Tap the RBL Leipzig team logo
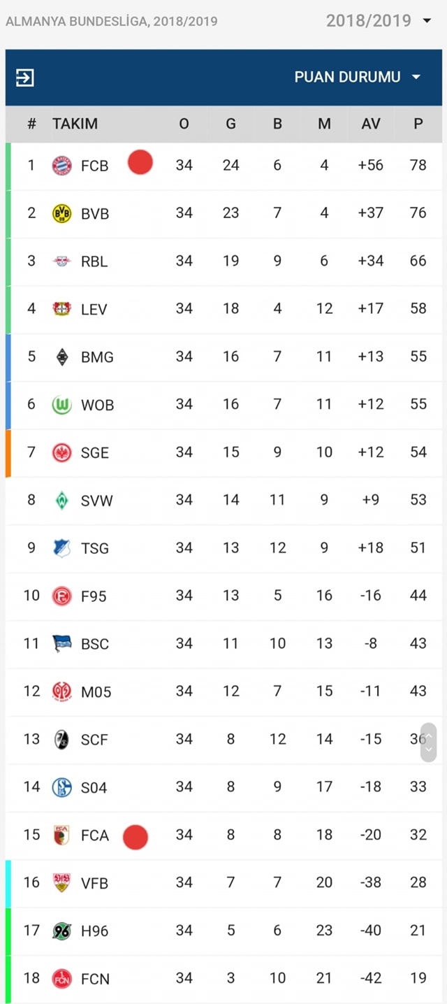 (x=62, y=261)
